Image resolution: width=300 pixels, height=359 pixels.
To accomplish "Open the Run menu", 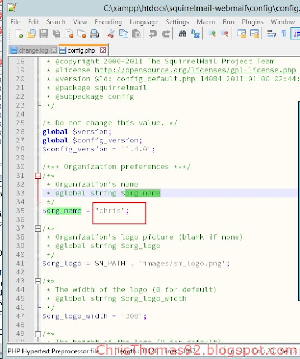I will [228, 22].
